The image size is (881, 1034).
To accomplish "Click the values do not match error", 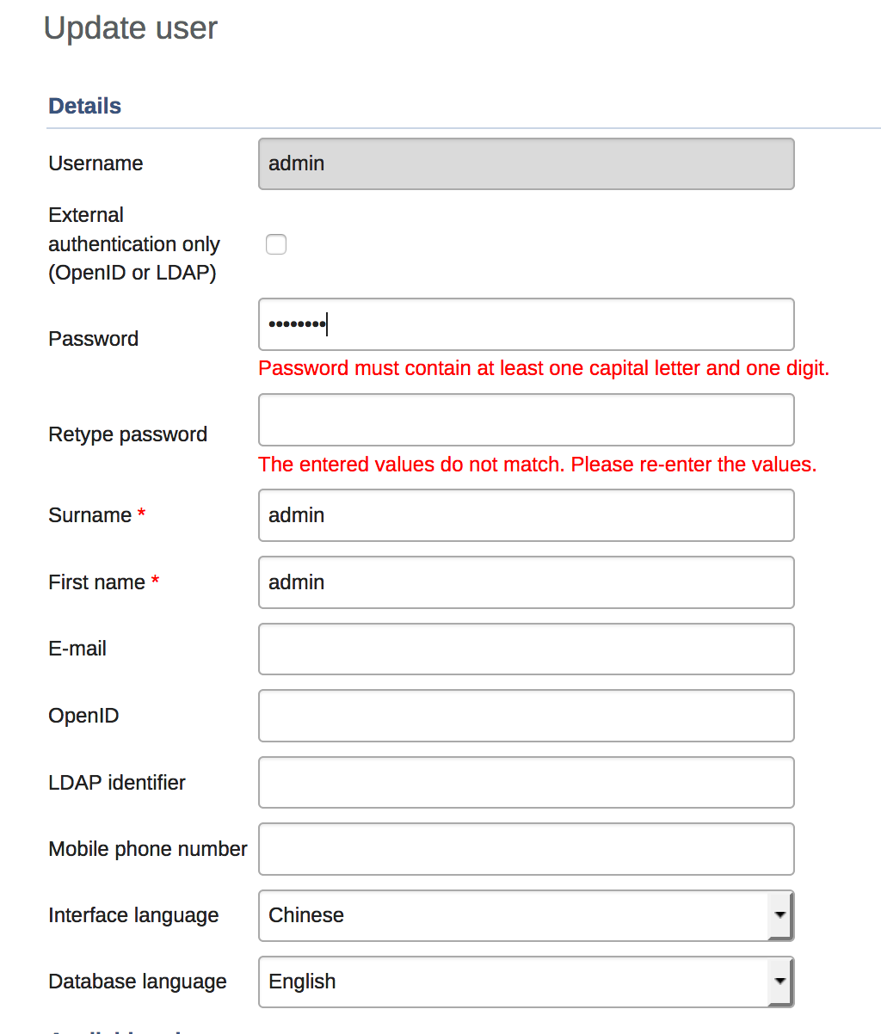I will [x=537, y=465].
